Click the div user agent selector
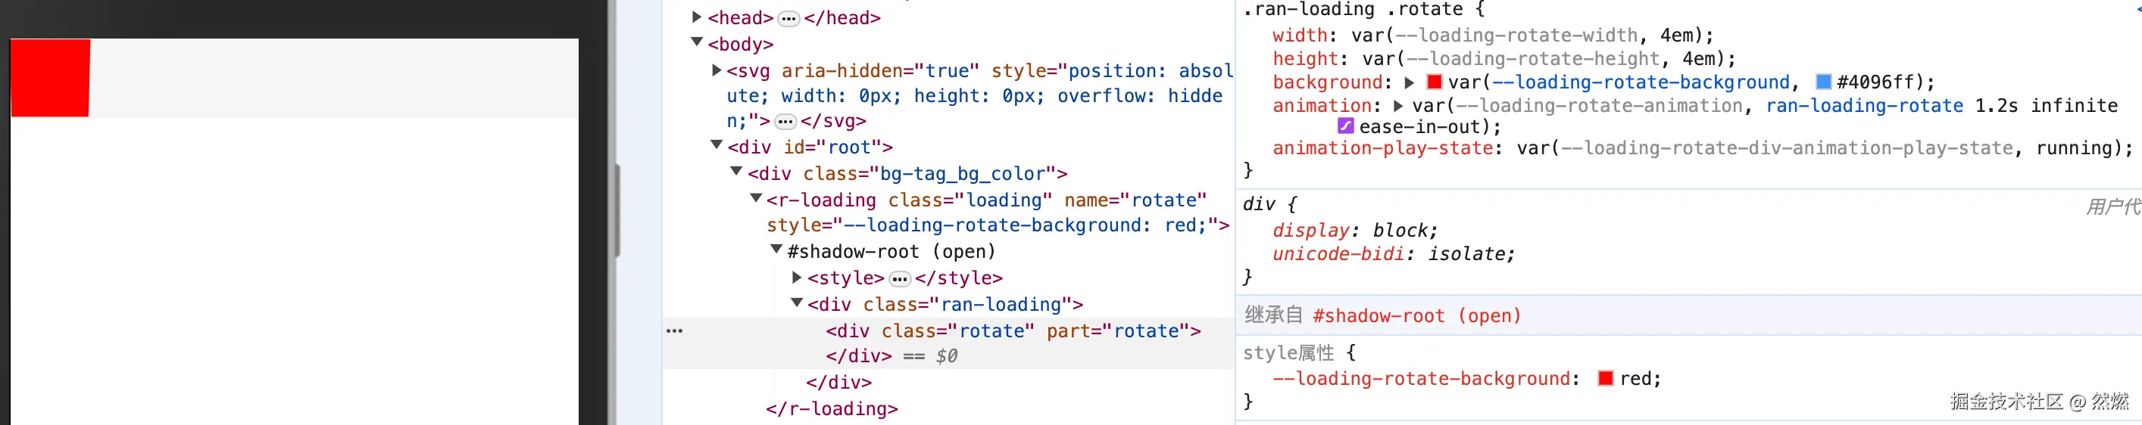Screen dimensions: 2142x425 tap(1259, 203)
